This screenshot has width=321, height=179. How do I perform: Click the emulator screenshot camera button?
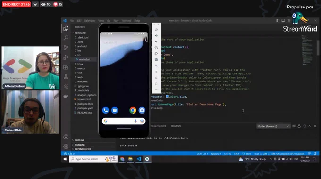[x=156, y=60]
